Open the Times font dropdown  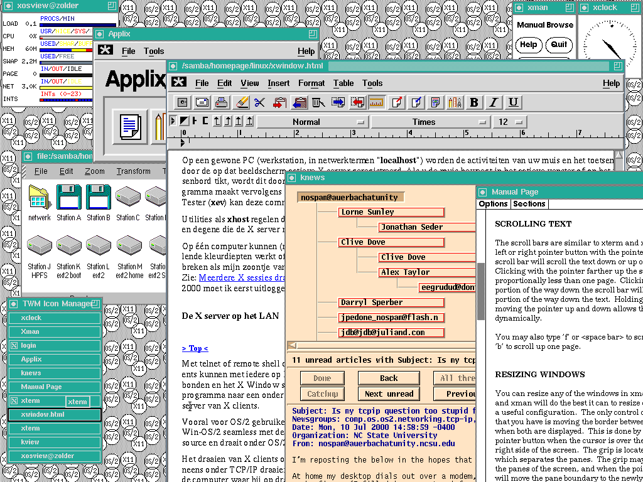(x=430, y=122)
